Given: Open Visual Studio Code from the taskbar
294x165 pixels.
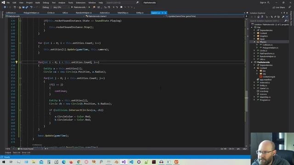Looking at the screenshot, I should coord(131,162).
